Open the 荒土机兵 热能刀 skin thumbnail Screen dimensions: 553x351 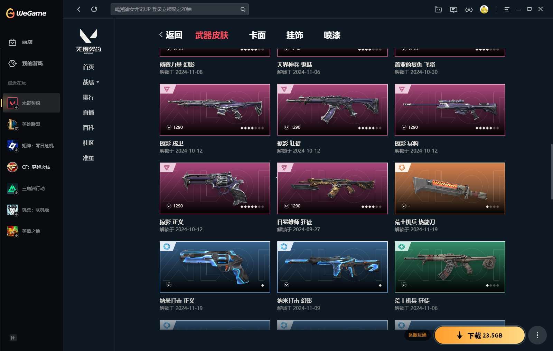[x=450, y=188]
